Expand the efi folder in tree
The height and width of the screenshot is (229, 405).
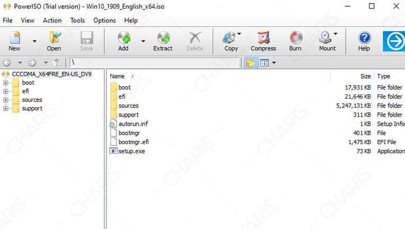coord(5,91)
